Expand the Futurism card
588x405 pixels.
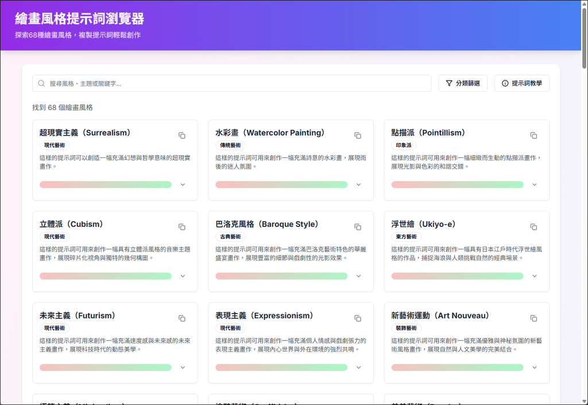tap(183, 368)
